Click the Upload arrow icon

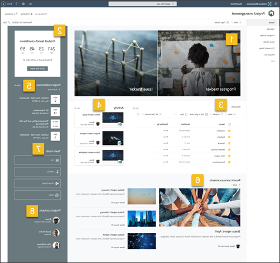[221, 114]
